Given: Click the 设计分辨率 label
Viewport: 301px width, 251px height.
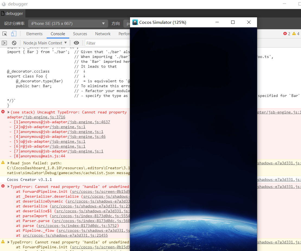Looking at the screenshot, I should [x=14, y=24].
